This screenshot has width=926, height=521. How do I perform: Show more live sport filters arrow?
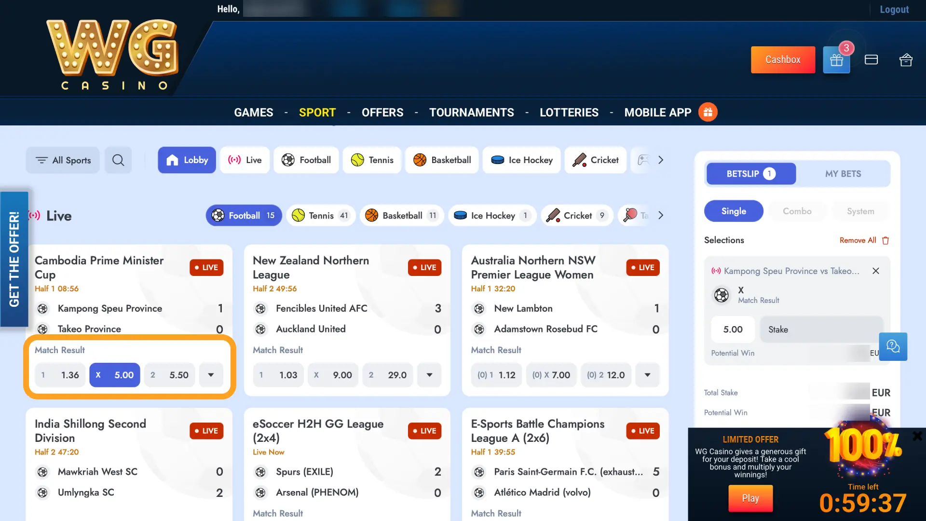tap(661, 216)
